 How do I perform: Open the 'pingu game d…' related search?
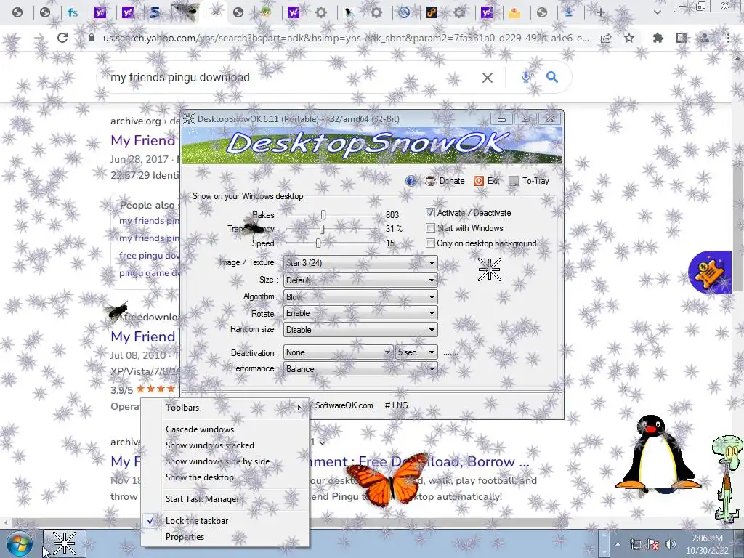point(149,273)
